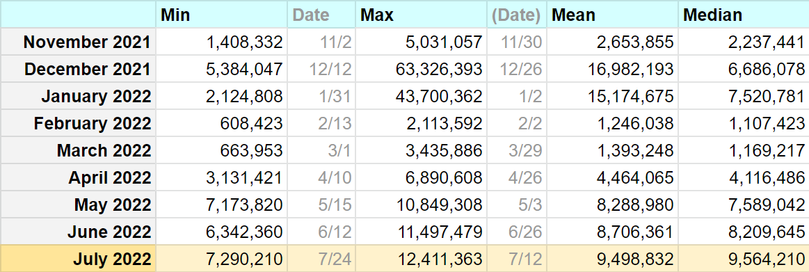Select the January 2022 row label

[78, 96]
